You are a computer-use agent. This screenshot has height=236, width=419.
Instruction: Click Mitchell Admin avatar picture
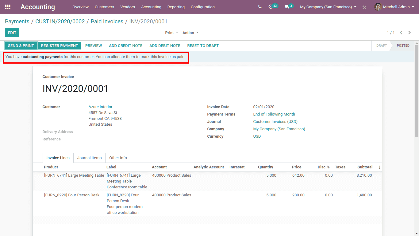coord(378,7)
